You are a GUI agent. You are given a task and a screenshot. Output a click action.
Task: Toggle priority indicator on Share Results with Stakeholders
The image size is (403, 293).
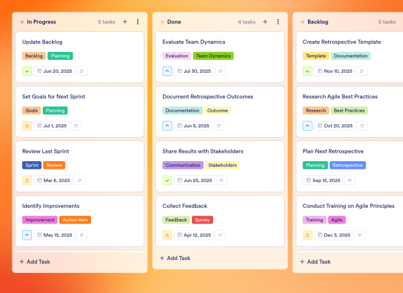(168, 181)
